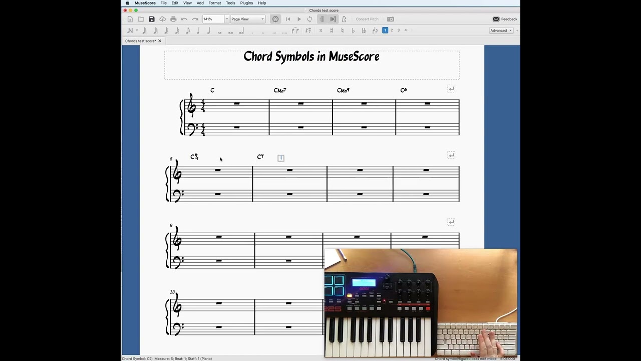Add a double flat accidental
The width and height of the screenshot is (641, 361).
tap(364, 31)
